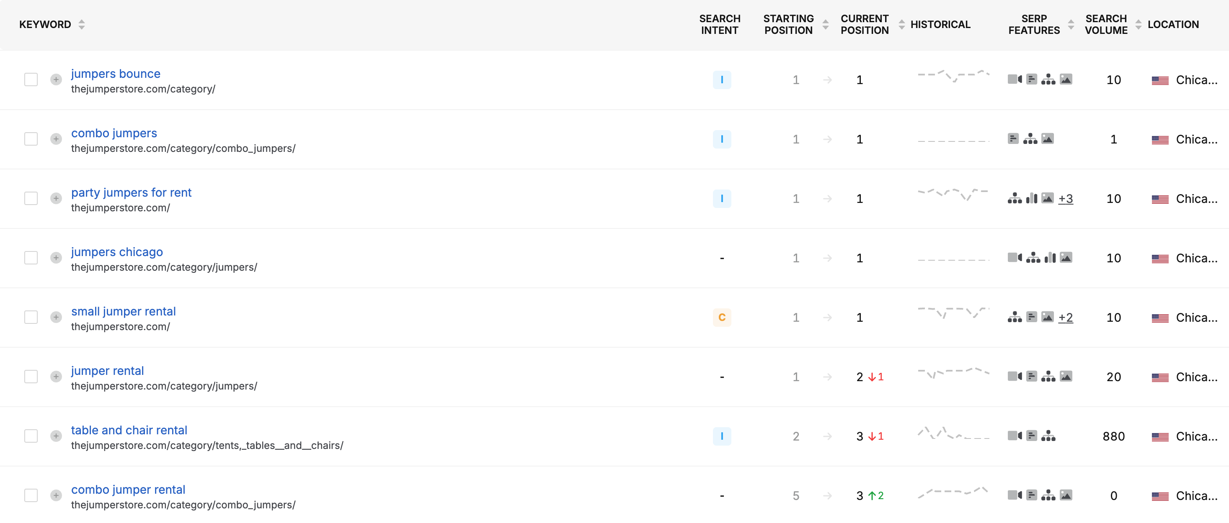Show +2 more SERP features for small jumper rental
The width and height of the screenshot is (1229, 523).
pyautogui.click(x=1065, y=318)
